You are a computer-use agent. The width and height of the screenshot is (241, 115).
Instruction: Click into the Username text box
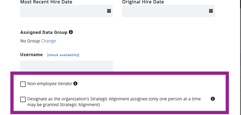(x=66, y=66)
